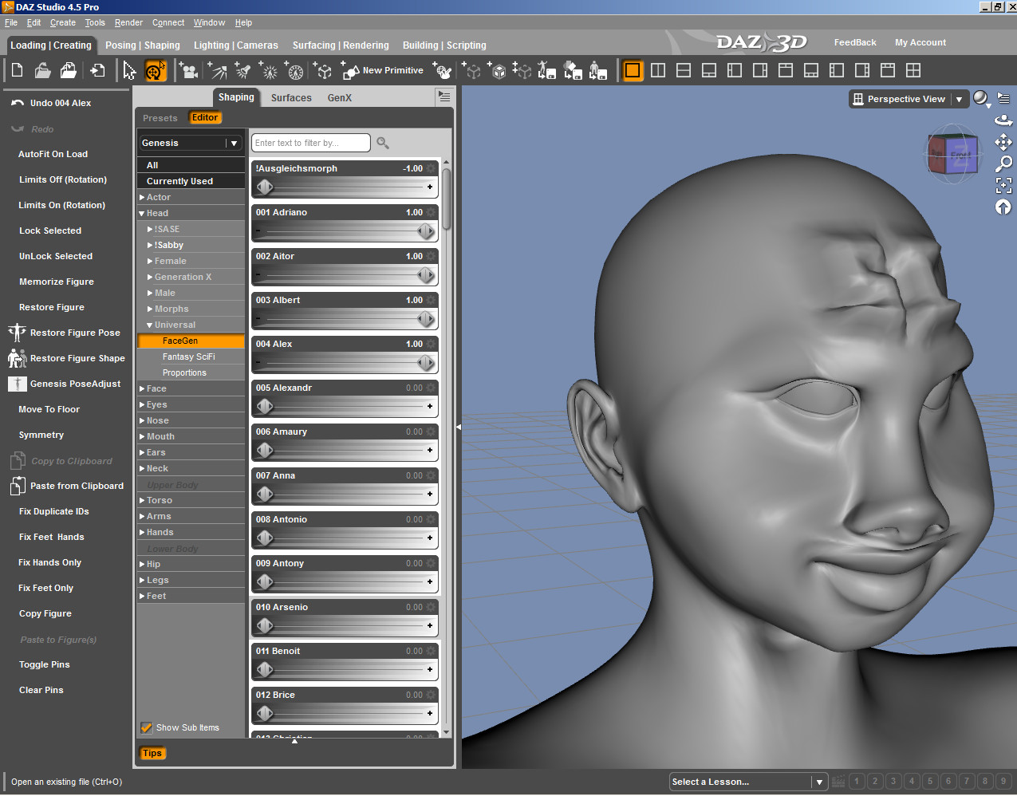
Task: Click the gear icon on 001 Adriano
Action: click(x=432, y=212)
